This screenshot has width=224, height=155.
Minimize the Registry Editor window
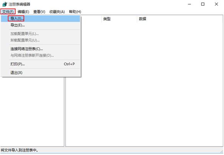click(189, 4)
